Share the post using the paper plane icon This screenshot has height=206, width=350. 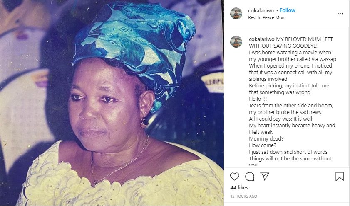click(265, 177)
